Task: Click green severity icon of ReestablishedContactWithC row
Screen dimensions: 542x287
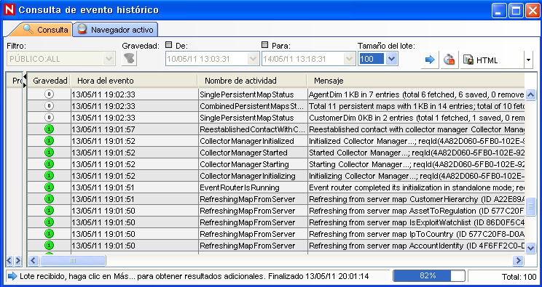Action: pos(49,129)
